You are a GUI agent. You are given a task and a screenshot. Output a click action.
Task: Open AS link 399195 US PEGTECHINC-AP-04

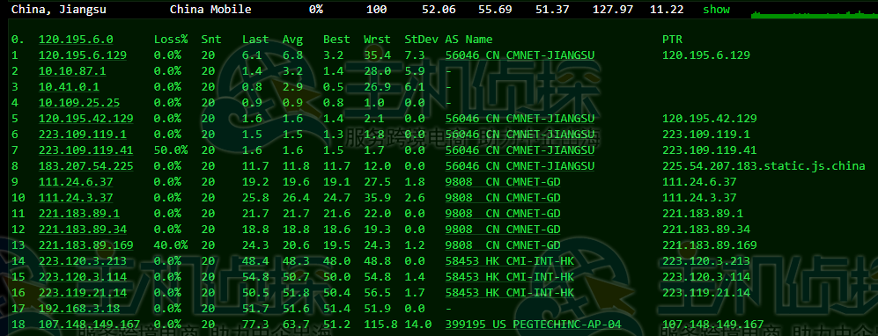point(533,325)
